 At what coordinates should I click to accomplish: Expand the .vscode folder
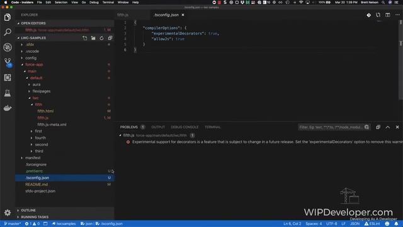click(x=32, y=51)
